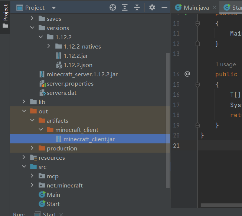Click the 1.12.2-natives folder icon
Image resolution: width=242 pixels, height=216 pixels.
coord(59,46)
